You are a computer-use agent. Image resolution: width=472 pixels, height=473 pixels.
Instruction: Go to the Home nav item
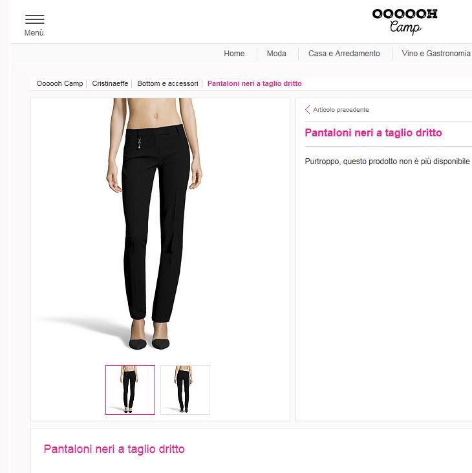[234, 54]
